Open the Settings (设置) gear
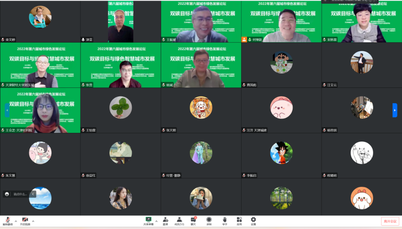 tap(253, 220)
